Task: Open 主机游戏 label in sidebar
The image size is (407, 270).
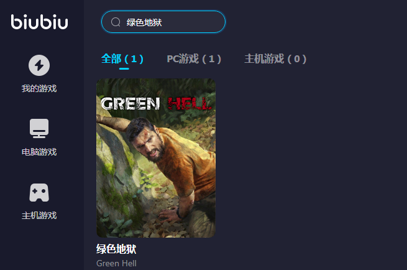Action: pos(39,215)
